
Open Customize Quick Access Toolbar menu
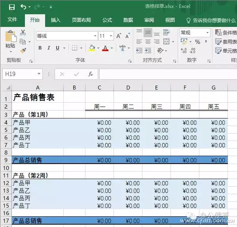(x=51, y=7)
